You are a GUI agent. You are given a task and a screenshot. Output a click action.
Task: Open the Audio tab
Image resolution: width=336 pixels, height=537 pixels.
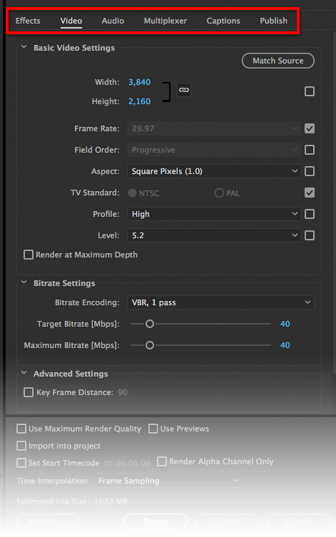(x=113, y=21)
